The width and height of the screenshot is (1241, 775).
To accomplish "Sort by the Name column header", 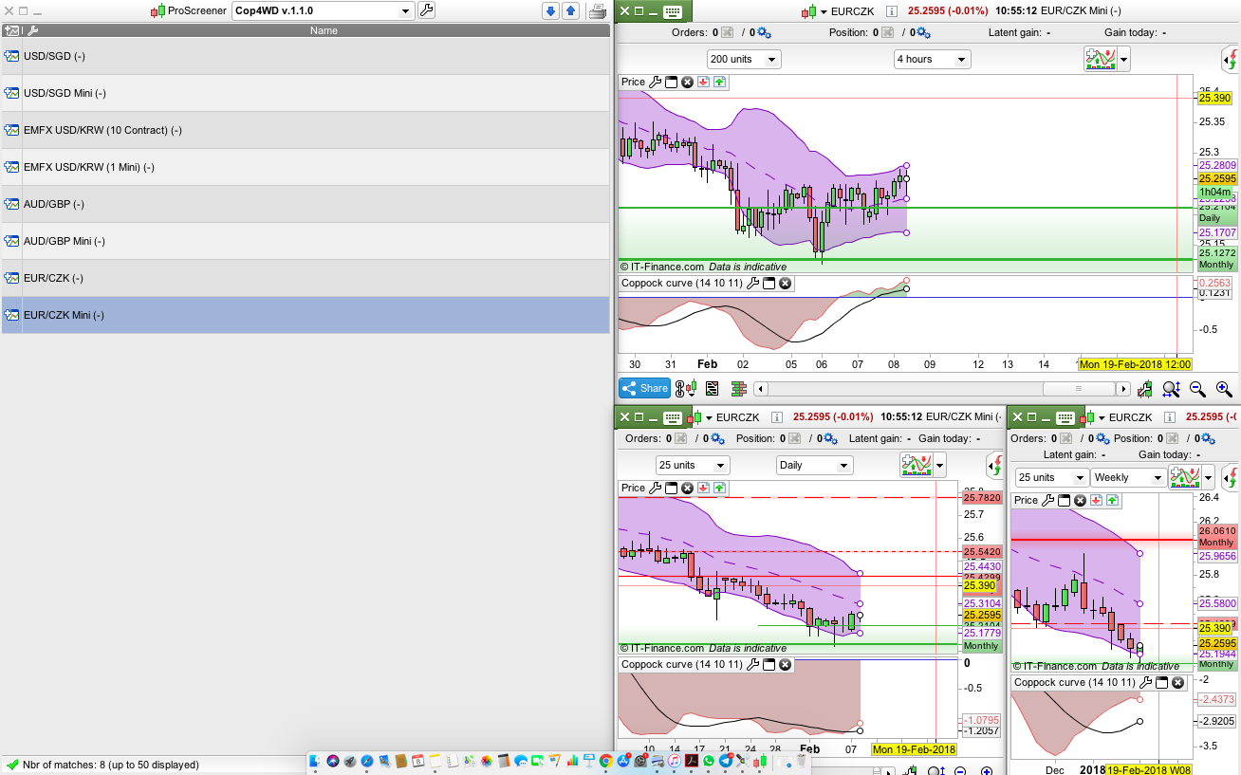I will click(x=324, y=30).
